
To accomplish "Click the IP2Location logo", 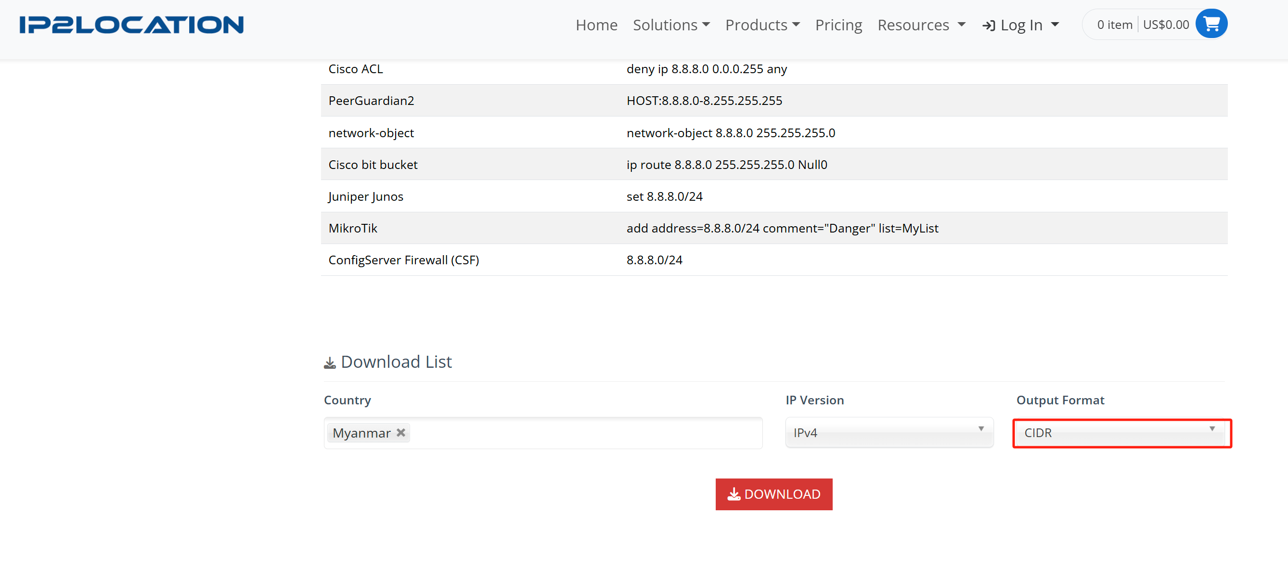I will (x=131, y=25).
